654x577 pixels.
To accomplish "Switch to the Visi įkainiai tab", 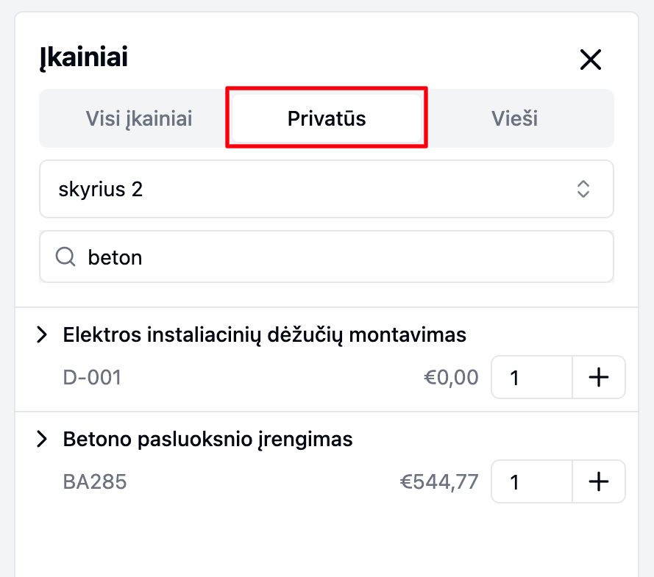I will [139, 118].
